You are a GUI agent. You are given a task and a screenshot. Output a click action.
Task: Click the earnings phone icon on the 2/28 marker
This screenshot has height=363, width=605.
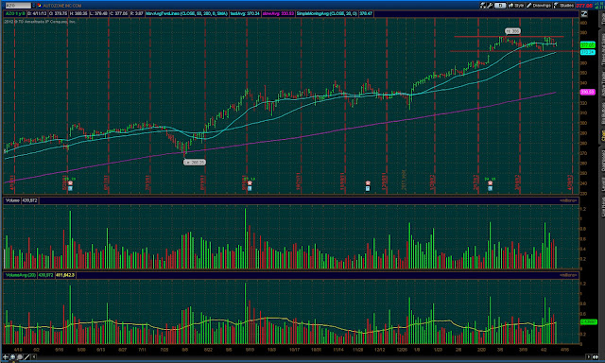point(490,183)
